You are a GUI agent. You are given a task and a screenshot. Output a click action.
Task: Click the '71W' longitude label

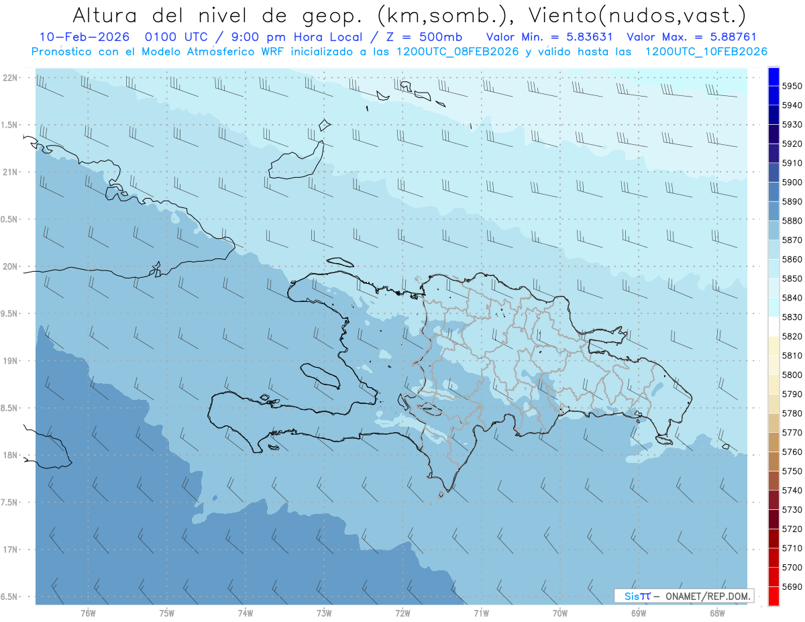tap(481, 613)
